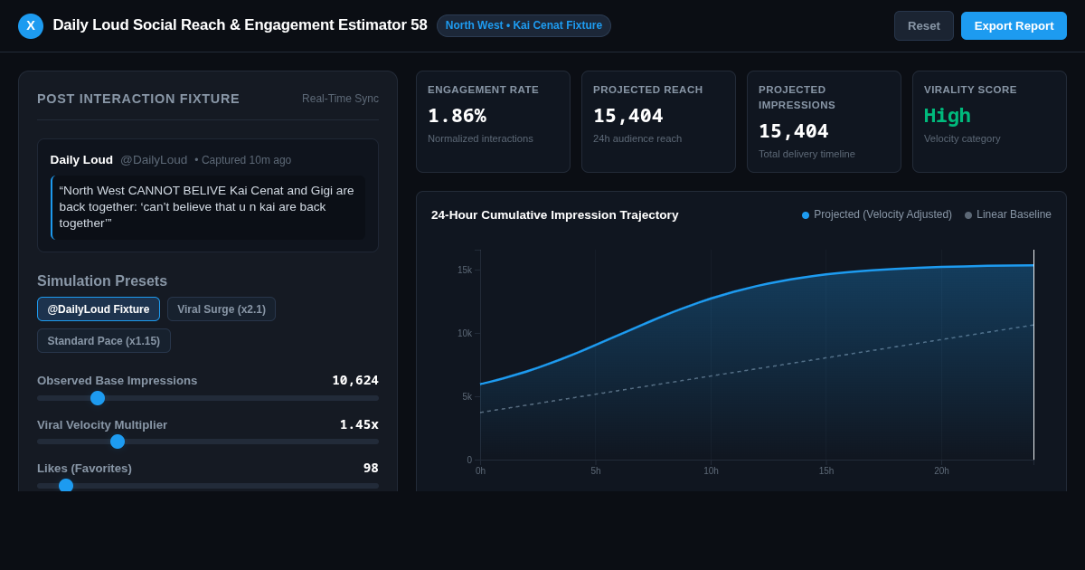The height and width of the screenshot is (570, 1085).
Task: Click the Real-Time Sync label
Action: point(340,99)
